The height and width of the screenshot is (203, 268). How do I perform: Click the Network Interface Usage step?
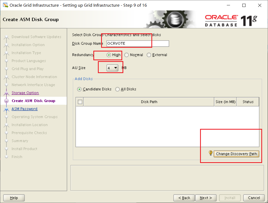[33, 85]
